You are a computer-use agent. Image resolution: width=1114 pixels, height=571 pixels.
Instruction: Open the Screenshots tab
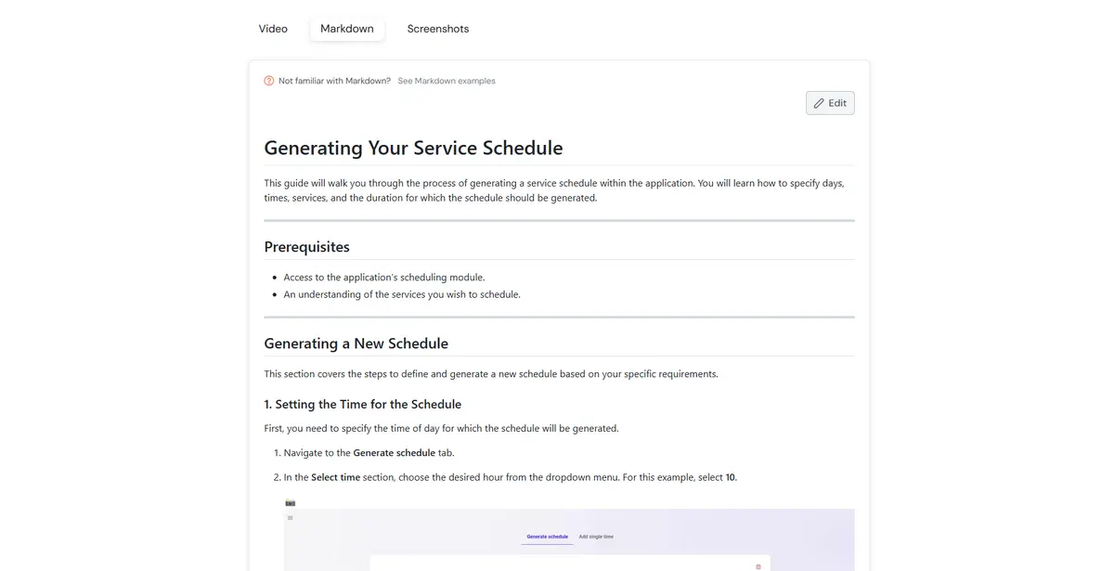pyautogui.click(x=438, y=29)
